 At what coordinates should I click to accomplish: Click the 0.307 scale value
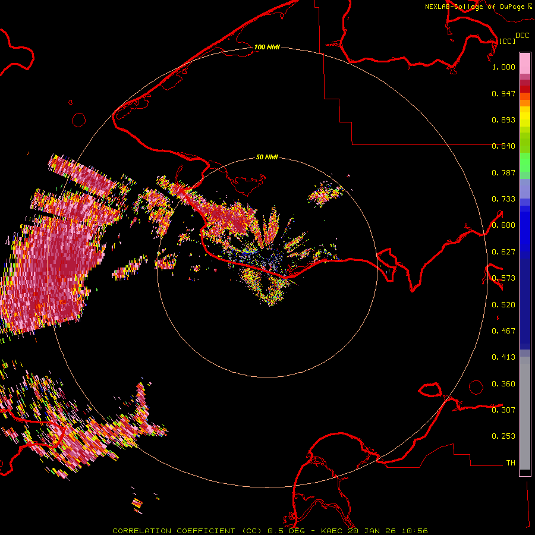coord(503,410)
